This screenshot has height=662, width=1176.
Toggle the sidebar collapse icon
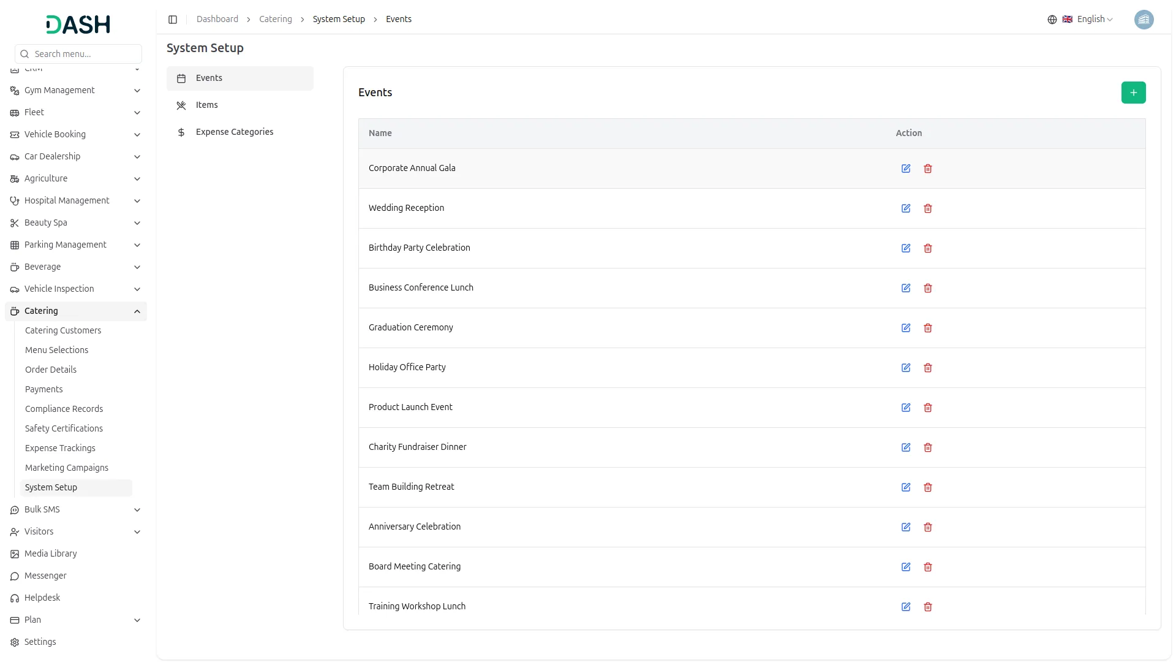tap(173, 20)
